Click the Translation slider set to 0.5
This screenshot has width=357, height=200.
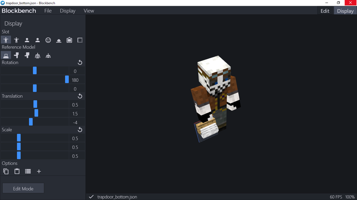coord(35,104)
